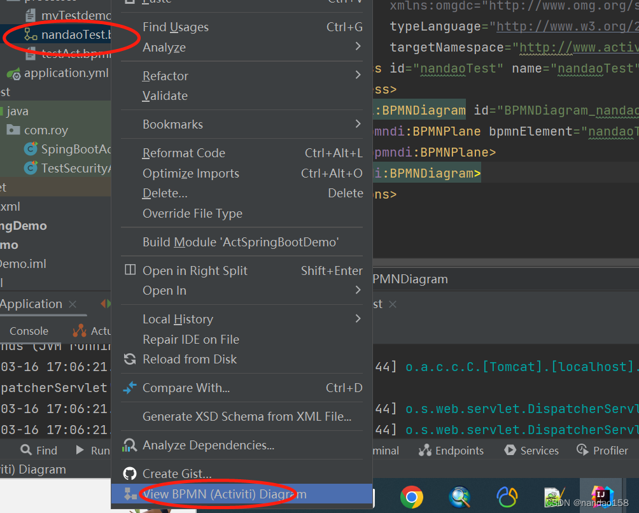Click the application.yml Spring config icon
This screenshot has height=513, width=639.
coord(13,73)
